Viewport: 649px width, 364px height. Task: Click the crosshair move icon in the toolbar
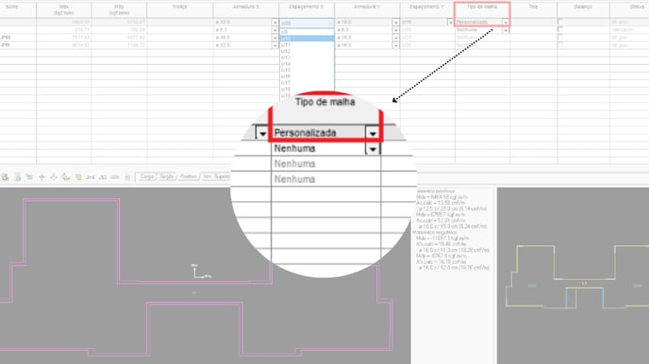click(x=42, y=177)
